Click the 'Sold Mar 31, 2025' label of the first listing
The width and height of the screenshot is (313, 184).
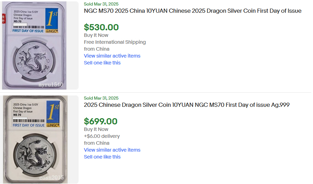tap(101, 4)
